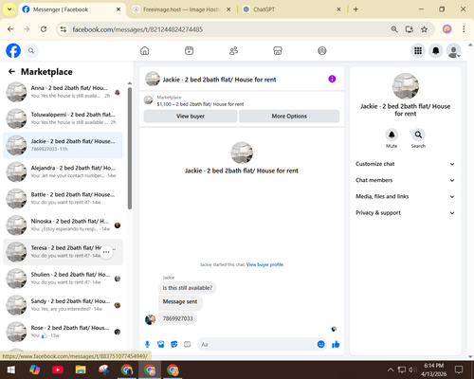The image size is (474, 379).
Task: Expand Customize chat section
Action: [x=406, y=164]
